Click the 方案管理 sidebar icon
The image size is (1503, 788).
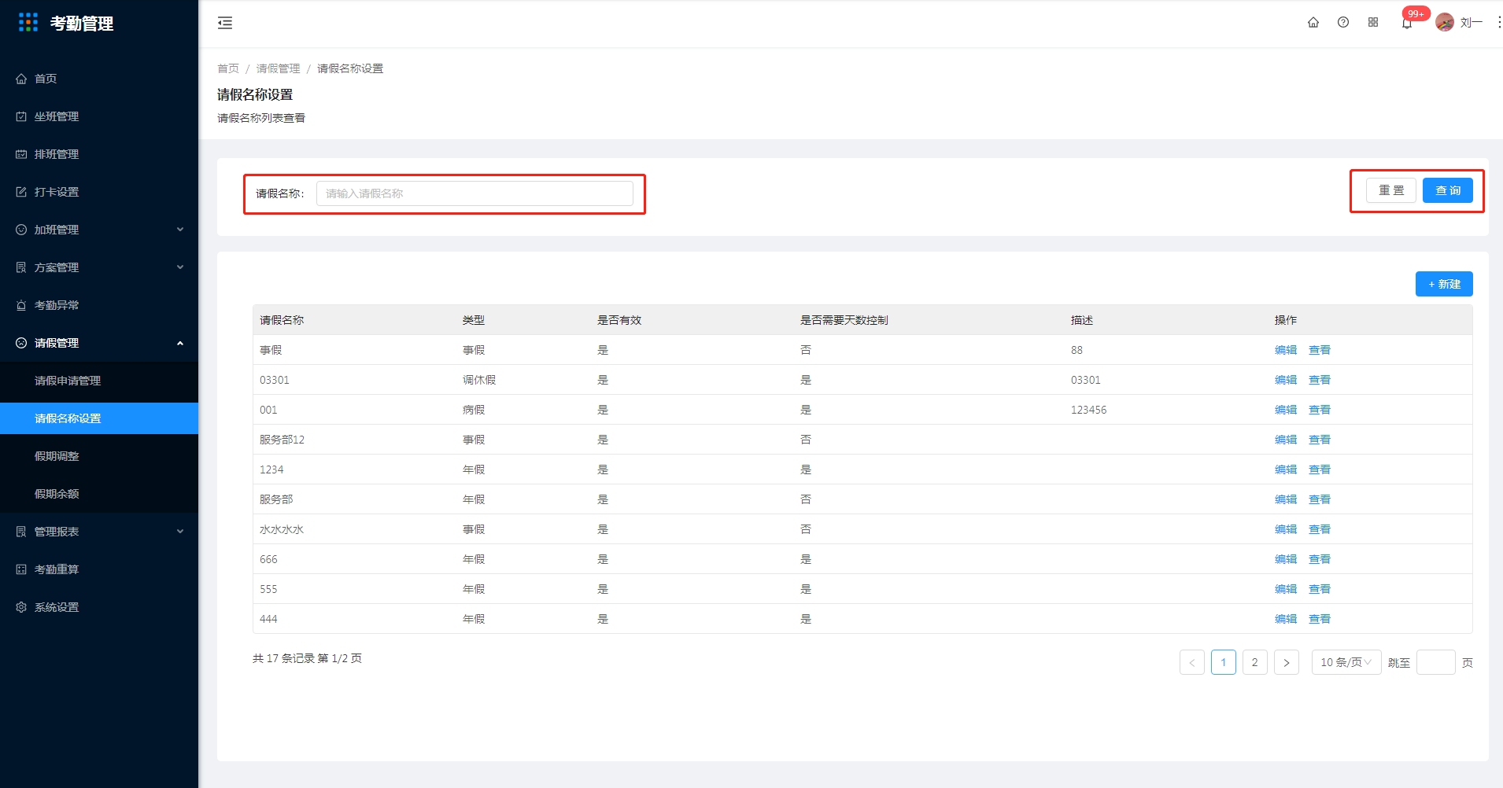click(x=21, y=267)
